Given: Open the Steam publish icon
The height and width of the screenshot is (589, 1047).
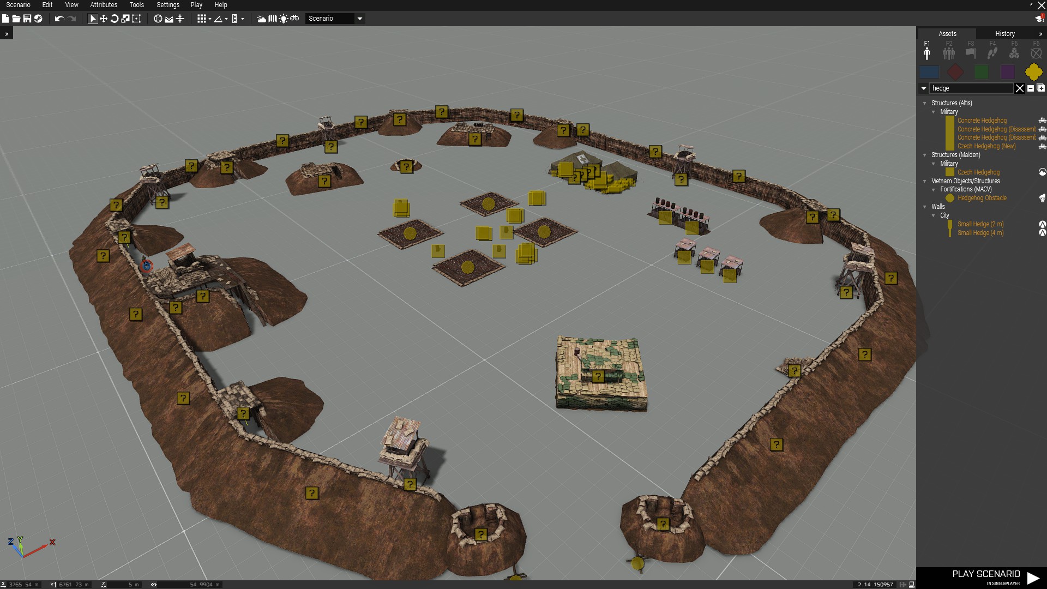Looking at the screenshot, I should click(38, 19).
